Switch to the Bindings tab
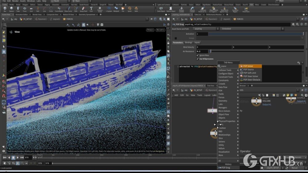308x173 pixels. (x=188, y=42)
